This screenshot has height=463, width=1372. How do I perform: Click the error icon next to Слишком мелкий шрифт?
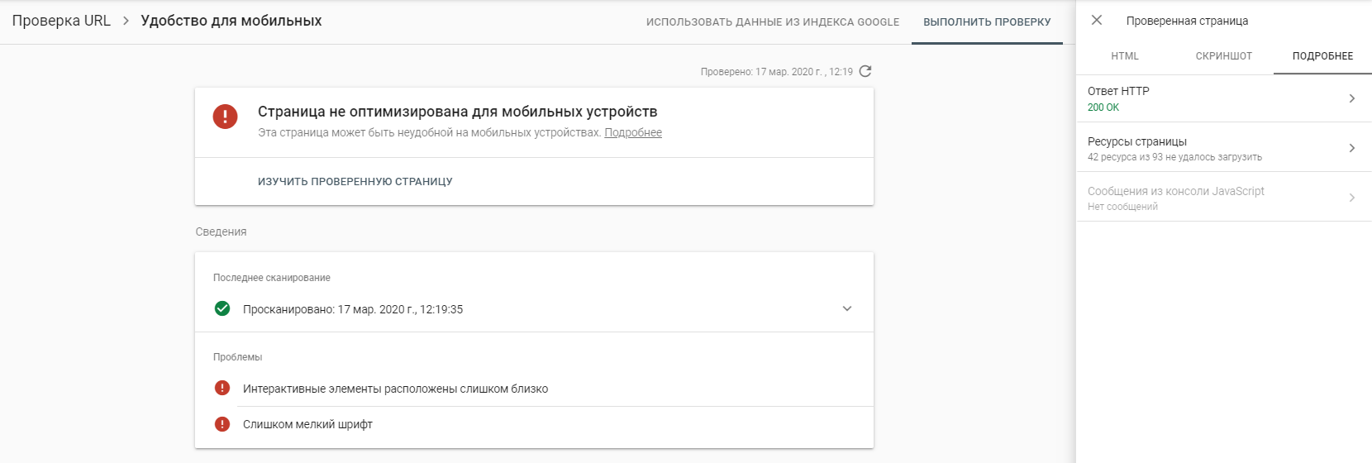[x=222, y=424]
